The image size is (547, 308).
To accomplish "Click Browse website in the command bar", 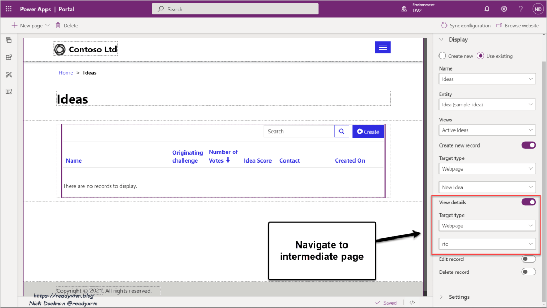I will point(518,26).
